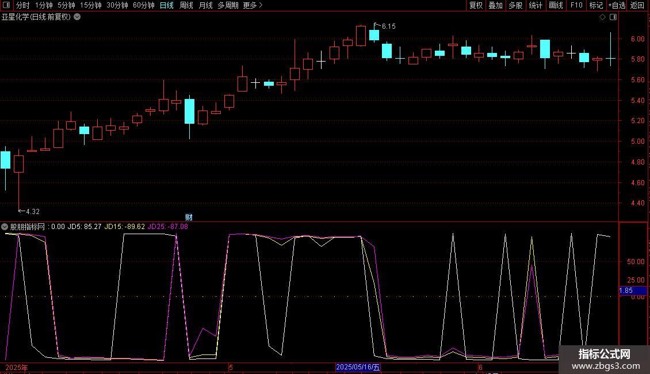
Task: Switch to 周线 weekly chart
Action: (x=186, y=5)
